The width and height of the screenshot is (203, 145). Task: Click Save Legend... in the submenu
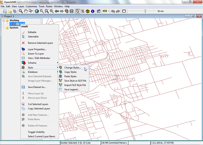point(73,89)
